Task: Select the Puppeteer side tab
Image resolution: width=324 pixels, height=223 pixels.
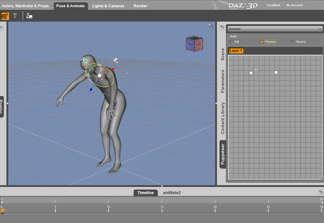Action: pyautogui.click(x=222, y=154)
